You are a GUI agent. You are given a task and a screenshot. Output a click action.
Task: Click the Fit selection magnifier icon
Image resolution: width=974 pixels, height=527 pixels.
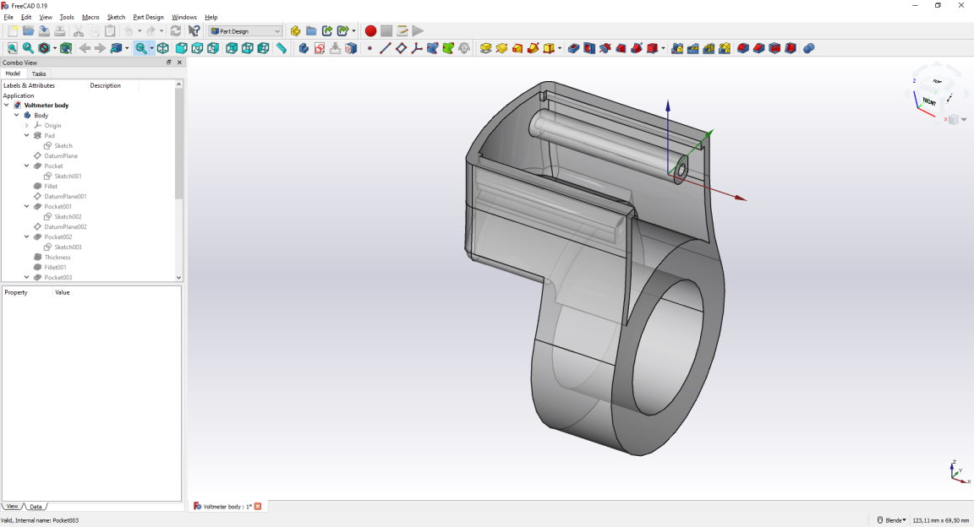[x=28, y=48]
